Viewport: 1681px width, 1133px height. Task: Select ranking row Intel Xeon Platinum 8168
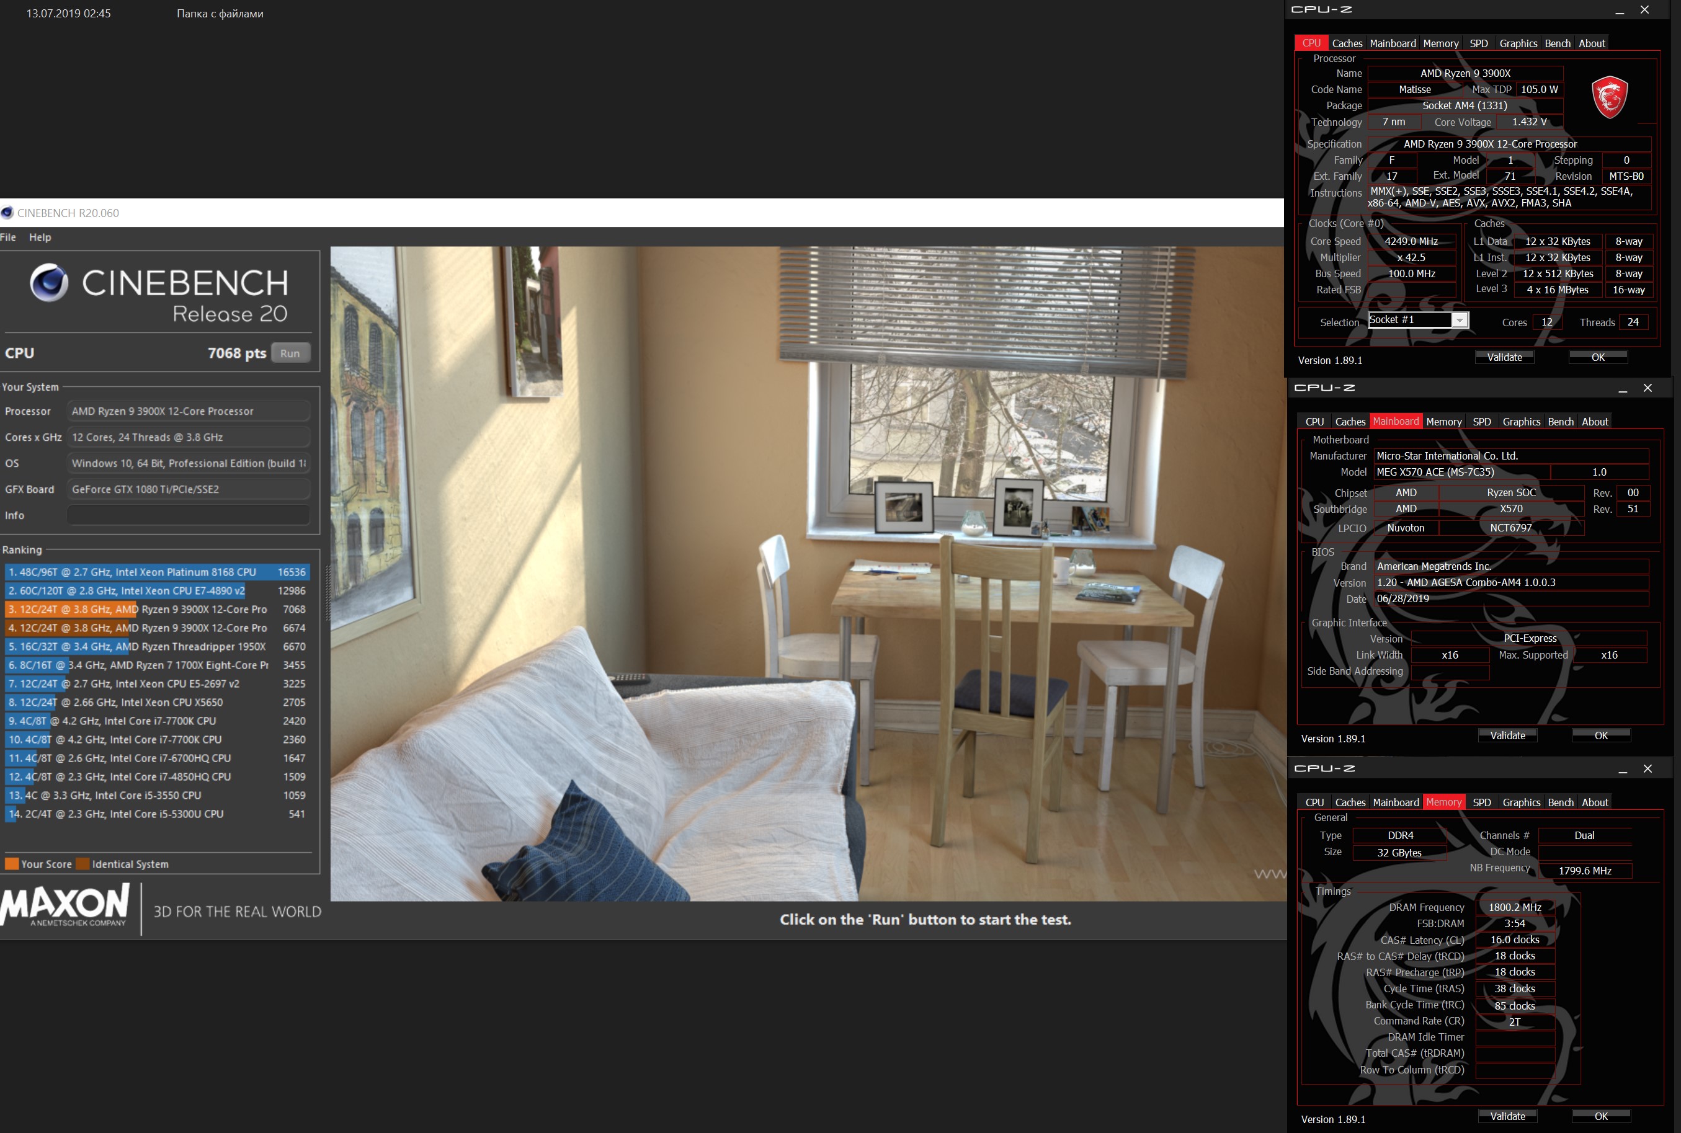tap(157, 572)
